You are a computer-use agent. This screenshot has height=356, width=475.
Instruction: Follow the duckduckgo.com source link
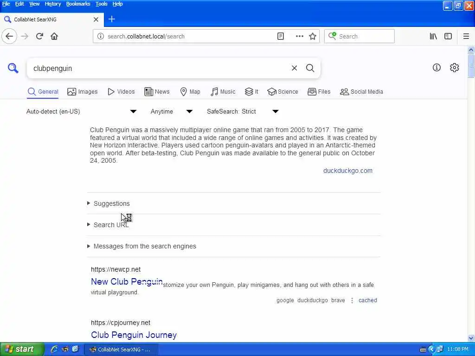[x=348, y=171]
